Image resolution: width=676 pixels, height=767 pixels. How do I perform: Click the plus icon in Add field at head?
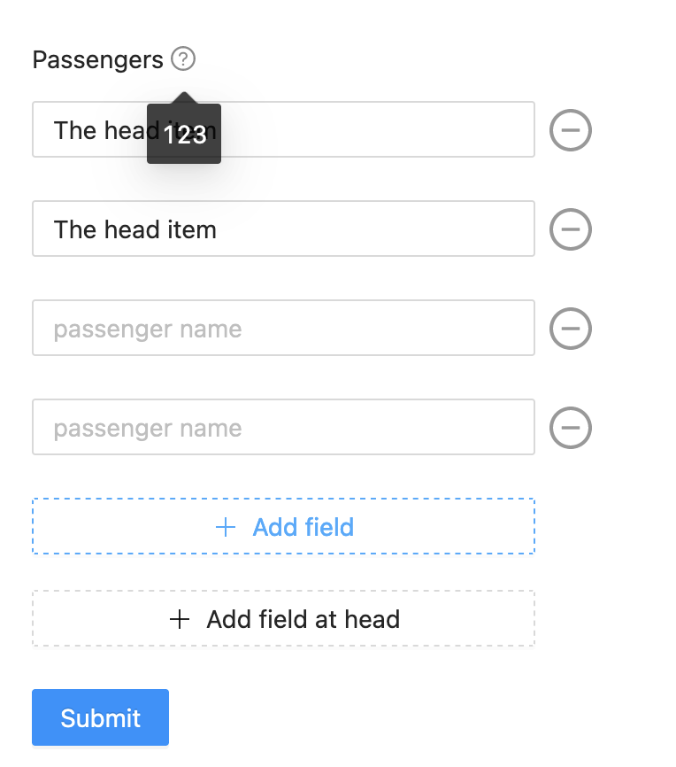click(x=180, y=619)
